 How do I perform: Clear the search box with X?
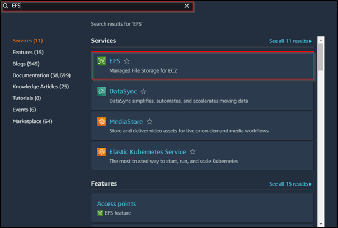coord(187,6)
